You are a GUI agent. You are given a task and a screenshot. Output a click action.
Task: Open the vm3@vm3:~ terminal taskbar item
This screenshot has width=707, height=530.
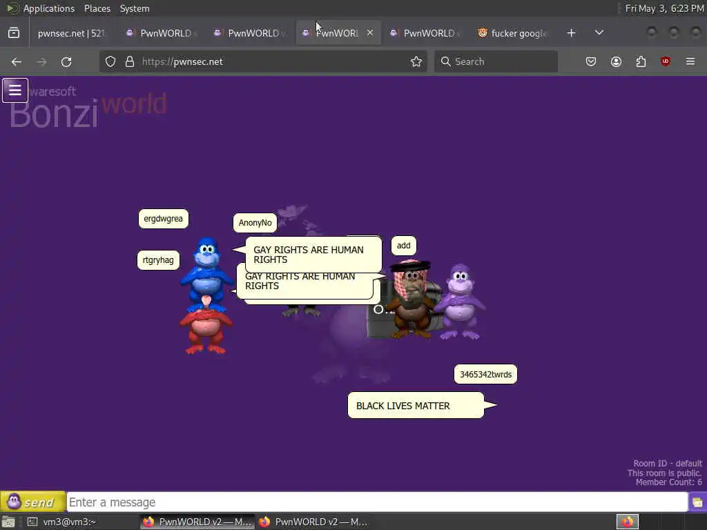pos(63,522)
